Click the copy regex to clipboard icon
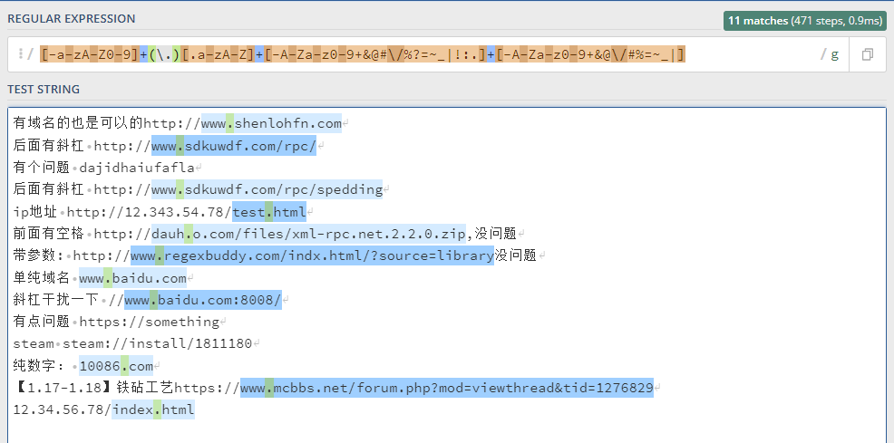 pos(867,55)
